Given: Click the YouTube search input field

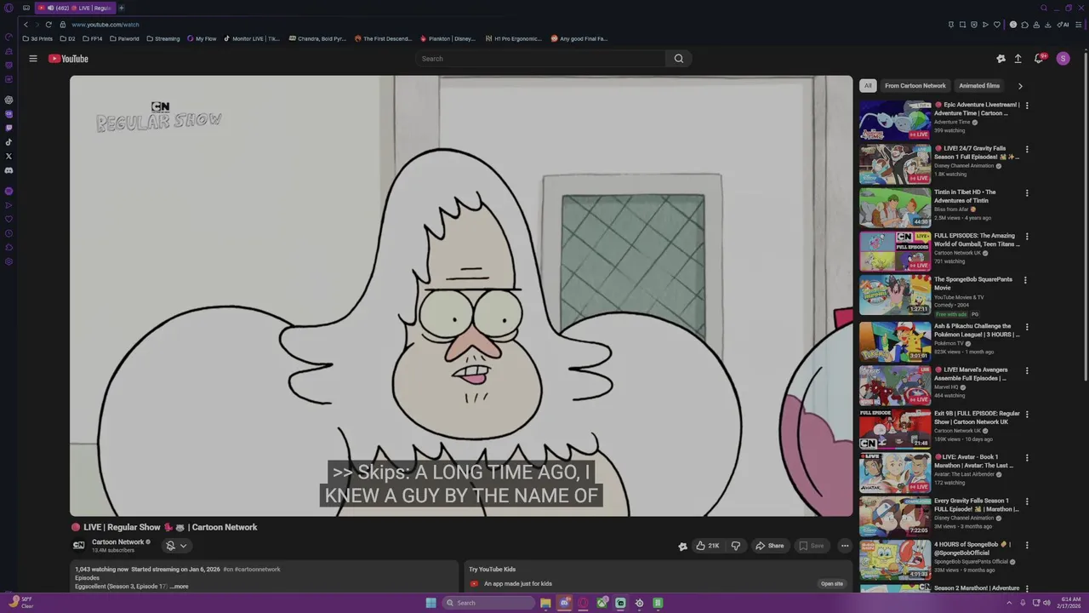Looking at the screenshot, I should pos(540,59).
